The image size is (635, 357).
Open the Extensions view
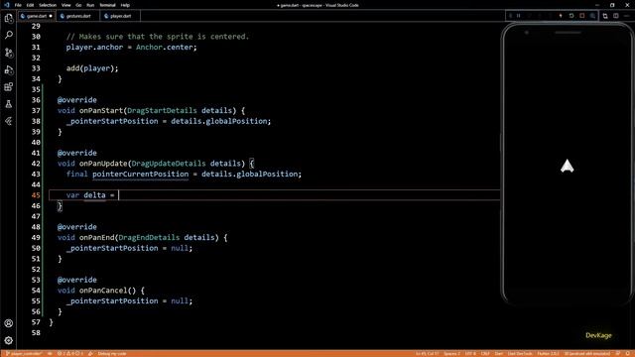(9, 86)
